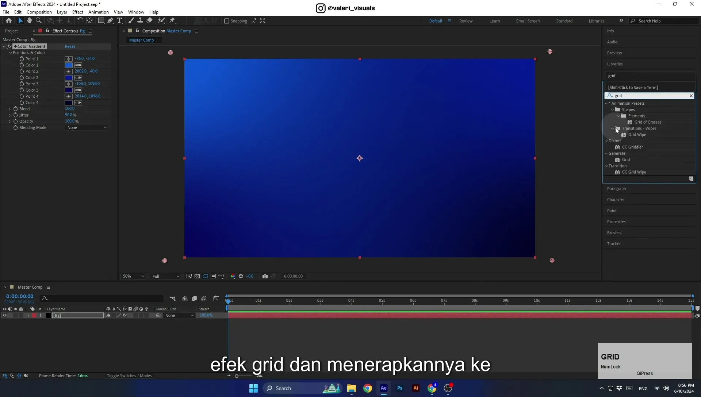
Task: Open the Full resolution dropdown
Action: [x=166, y=276]
